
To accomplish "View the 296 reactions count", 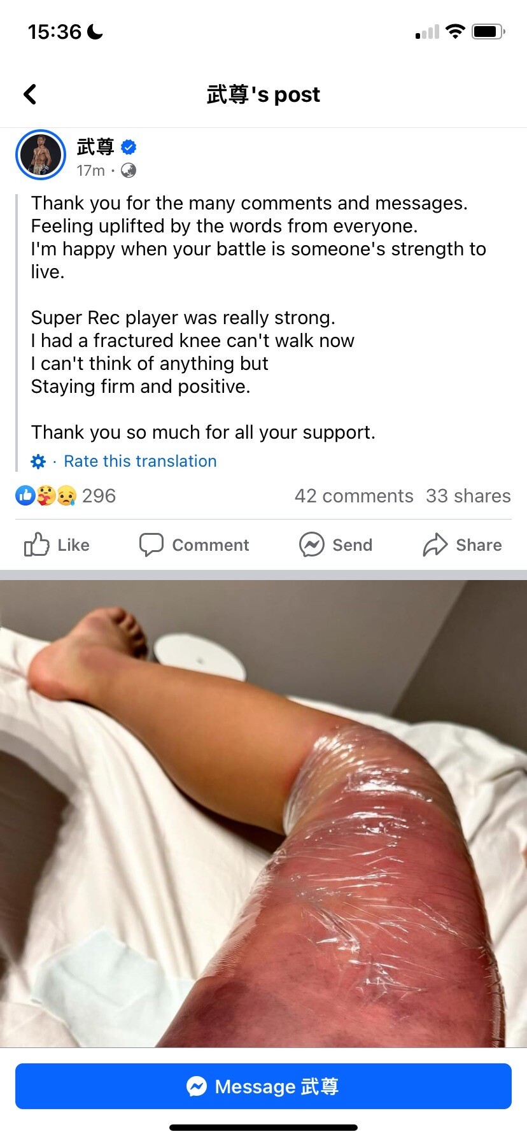I will tap(99, 496).
